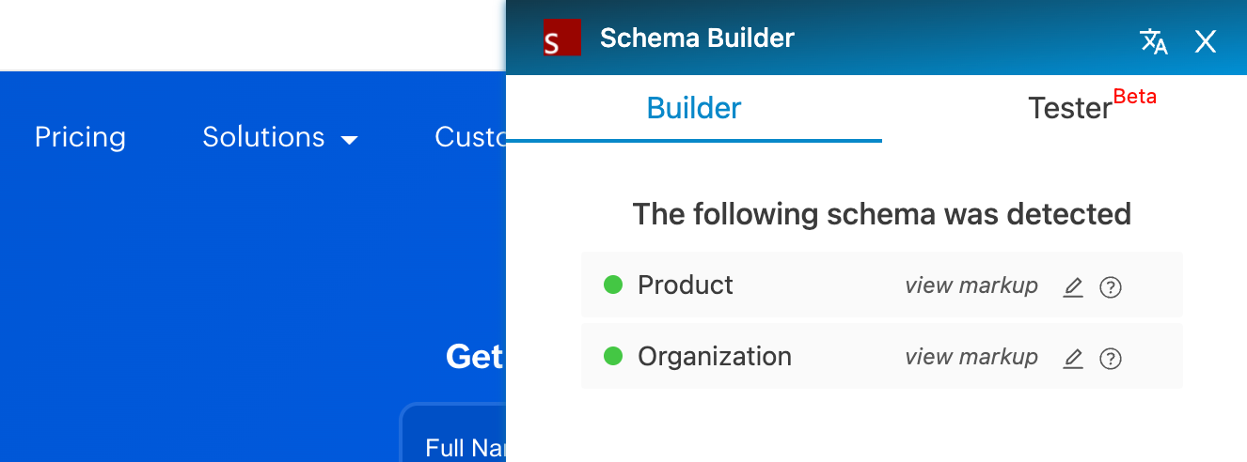Open the Pricing page link
The width and height of the screenshot is (1247, 462).
[80, 137]
